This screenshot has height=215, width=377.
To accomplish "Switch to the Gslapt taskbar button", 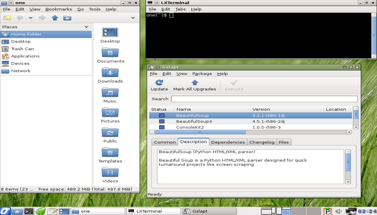I will point(209,211).
